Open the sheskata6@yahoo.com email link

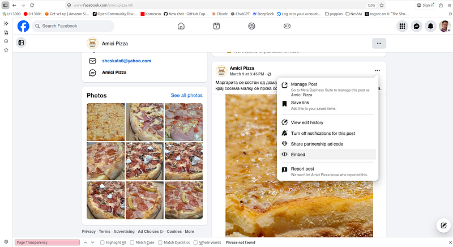(126, 61)
